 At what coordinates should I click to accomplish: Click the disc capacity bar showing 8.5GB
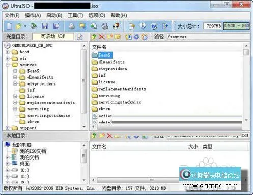point(236,26)
